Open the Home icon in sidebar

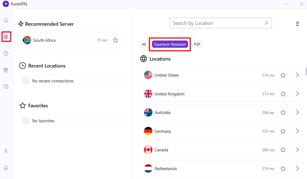click(6, 20)
